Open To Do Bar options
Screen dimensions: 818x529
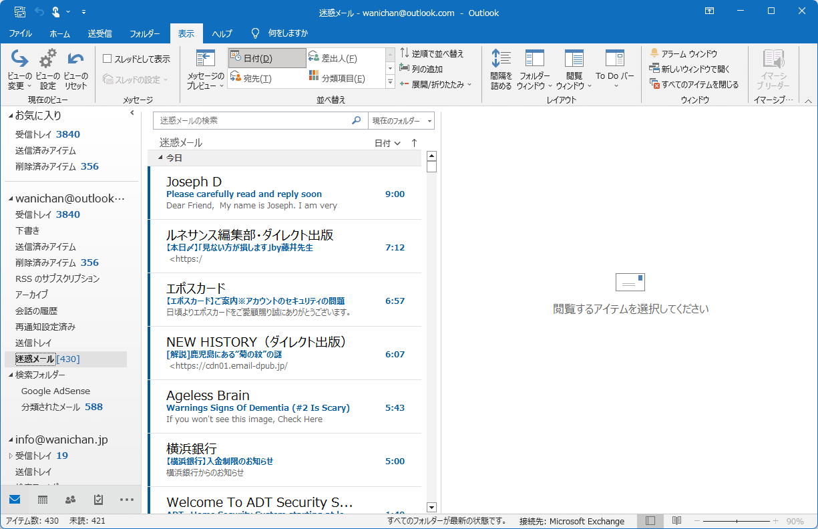(x=615, y=69)
